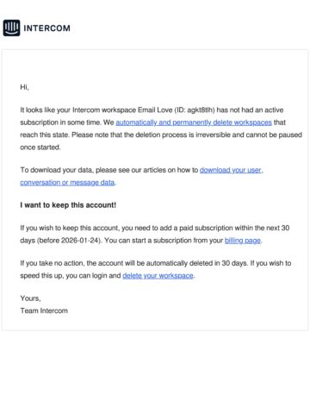Click the INTERCOM wordmark text
Screen dimensions: 310x414
point(46,28)
